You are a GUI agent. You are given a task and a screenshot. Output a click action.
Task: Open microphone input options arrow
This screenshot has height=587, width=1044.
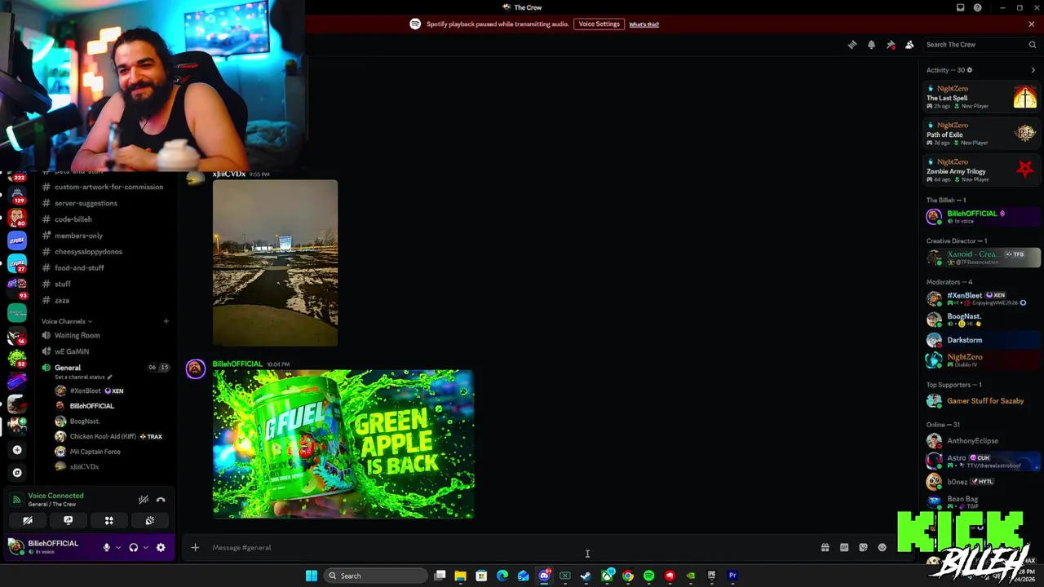[118, 548]
